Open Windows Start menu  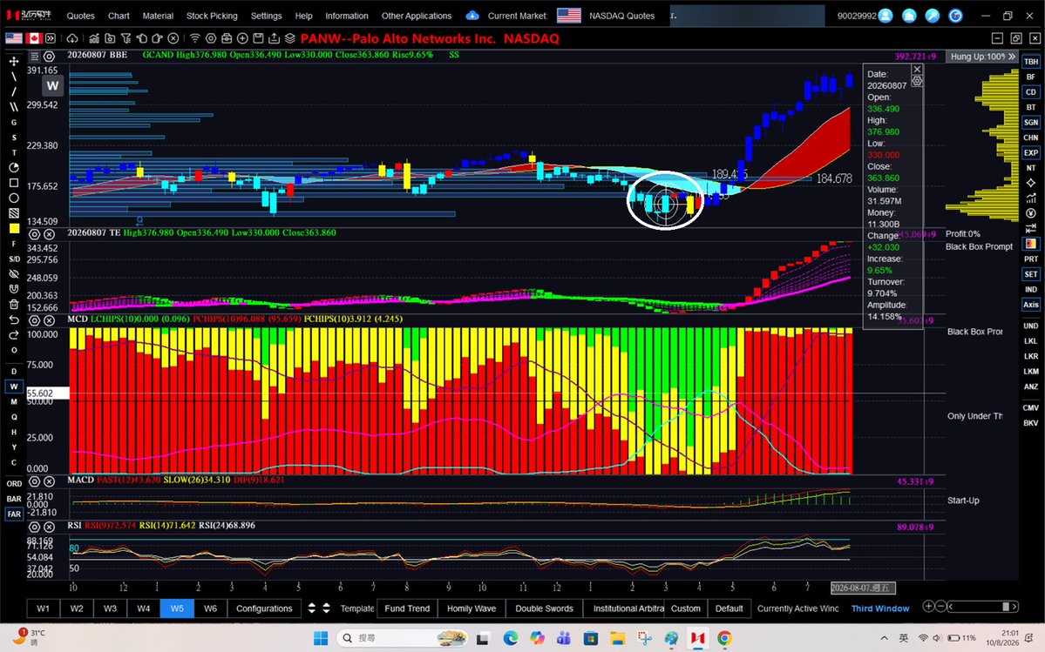pos(321,638)
